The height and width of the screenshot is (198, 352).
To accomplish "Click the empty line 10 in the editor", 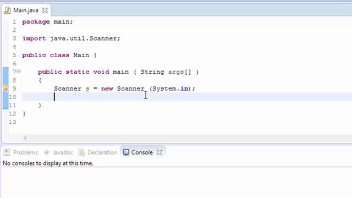I will 187,97.
